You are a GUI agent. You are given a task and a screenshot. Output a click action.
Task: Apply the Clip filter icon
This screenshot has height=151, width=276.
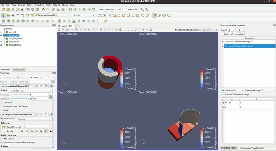(x=13, y=21)
